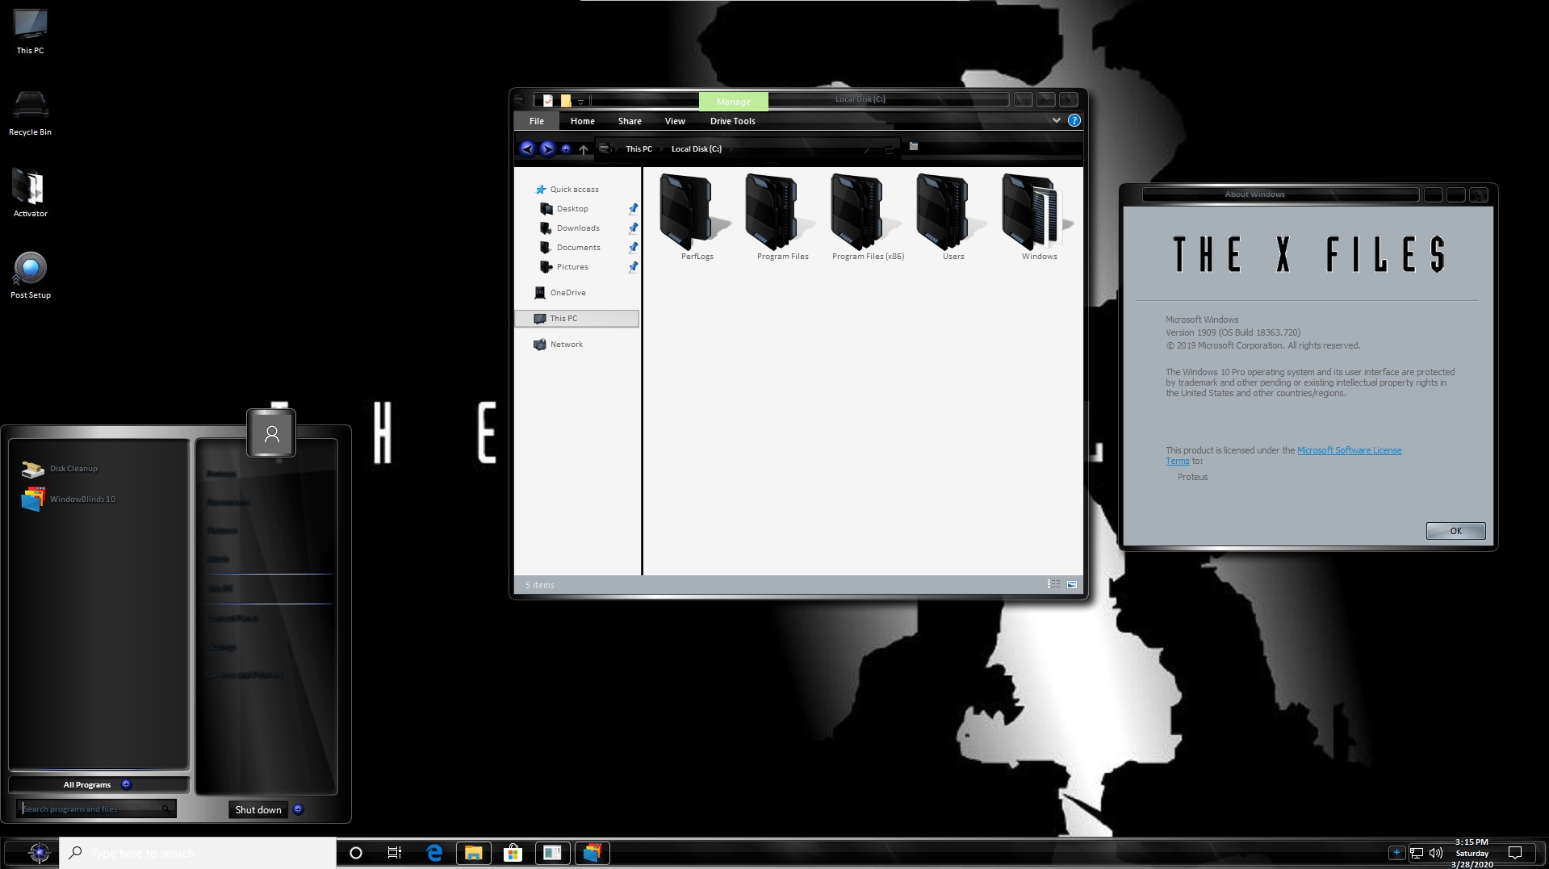Open the Recycle Bin desktop icon
The image size is (1549, 869).
pyautogui.click(x=30, y=113)
